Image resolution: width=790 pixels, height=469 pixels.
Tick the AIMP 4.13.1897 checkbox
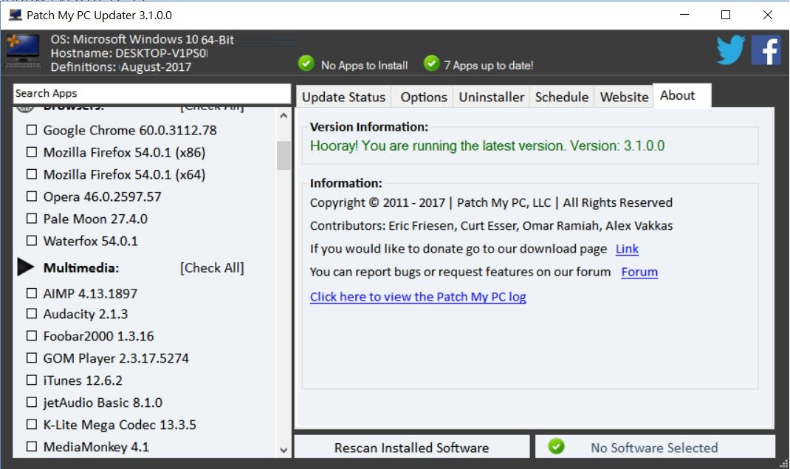tap(32, 293)
